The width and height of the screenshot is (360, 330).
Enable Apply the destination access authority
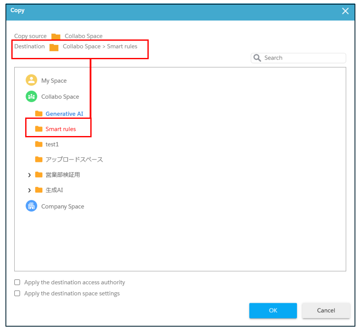[x=17, y=282]
